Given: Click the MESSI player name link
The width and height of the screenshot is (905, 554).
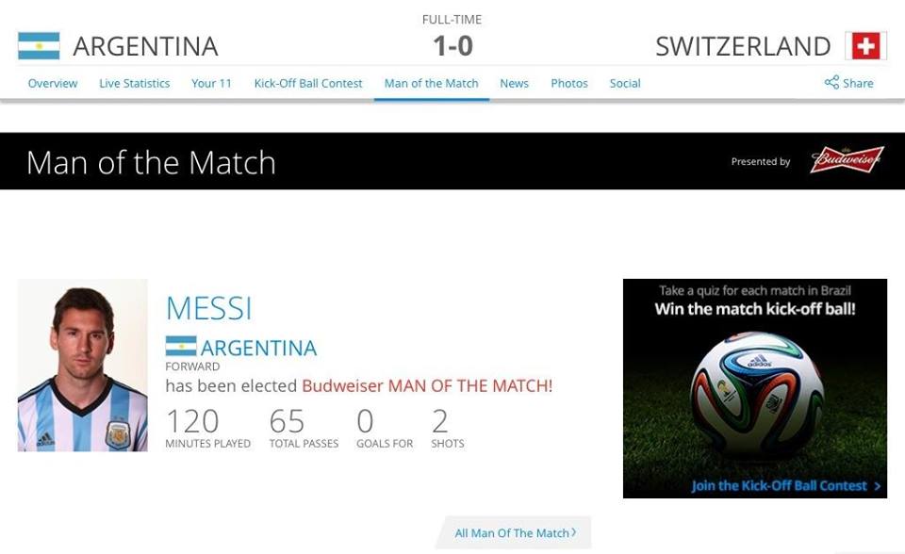Looking at the screenshot, I should click(x=209, y=308).
